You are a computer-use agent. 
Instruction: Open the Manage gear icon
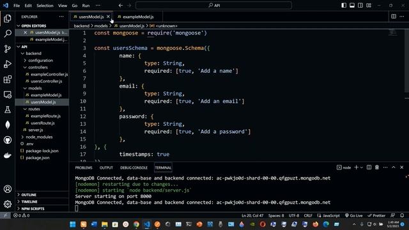point(8,204)
